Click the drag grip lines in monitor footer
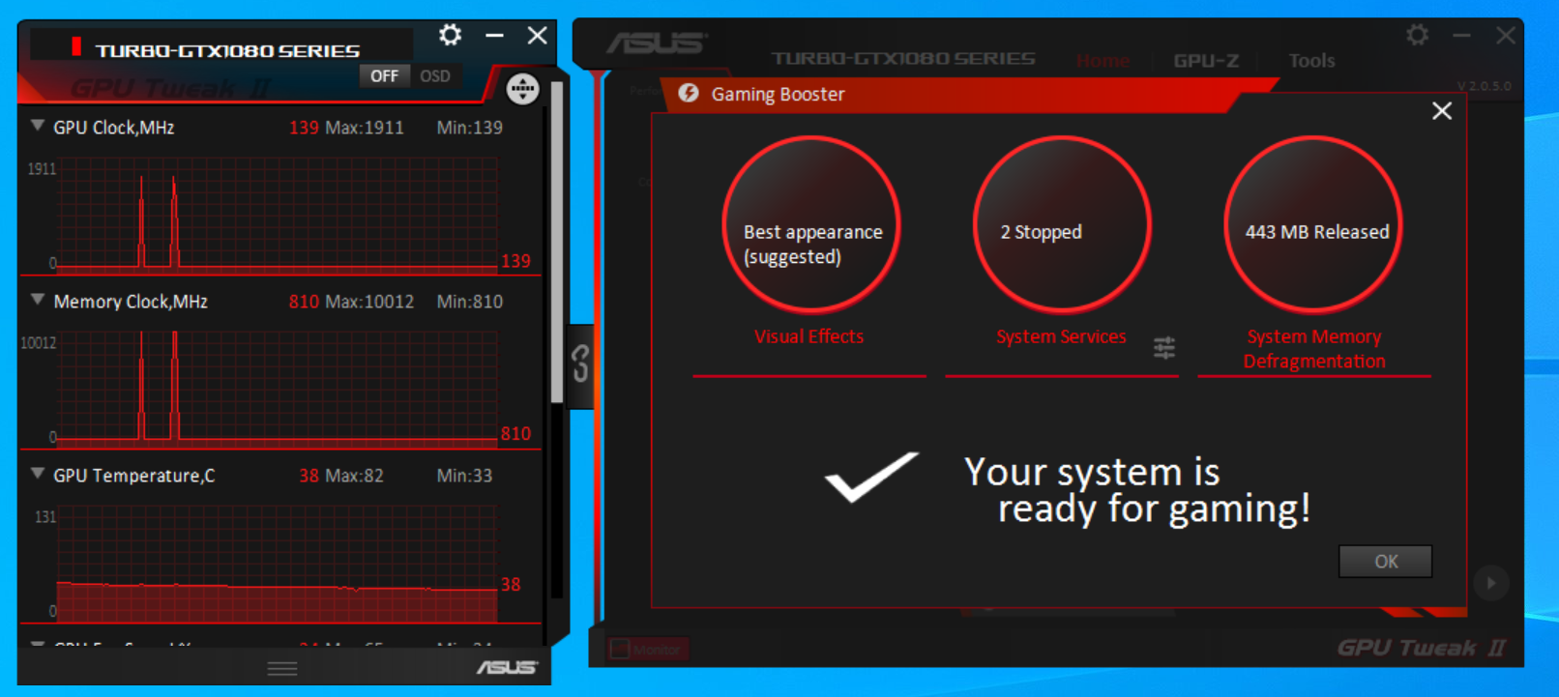Image resolution: width=1559 pixels, height=697 pixels. click(282, 669)
